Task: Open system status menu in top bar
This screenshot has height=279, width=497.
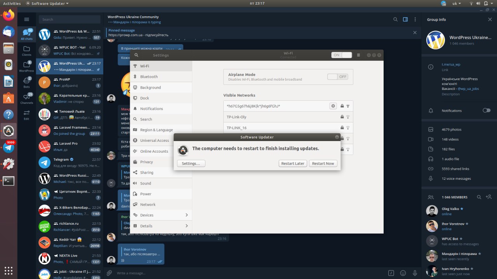Action: point(481,3)
